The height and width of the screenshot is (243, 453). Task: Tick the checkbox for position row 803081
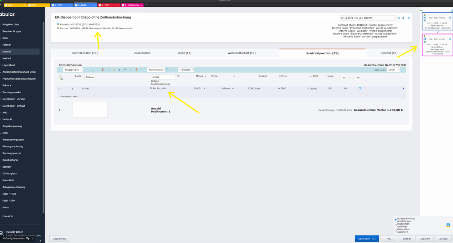pos(60,89)
